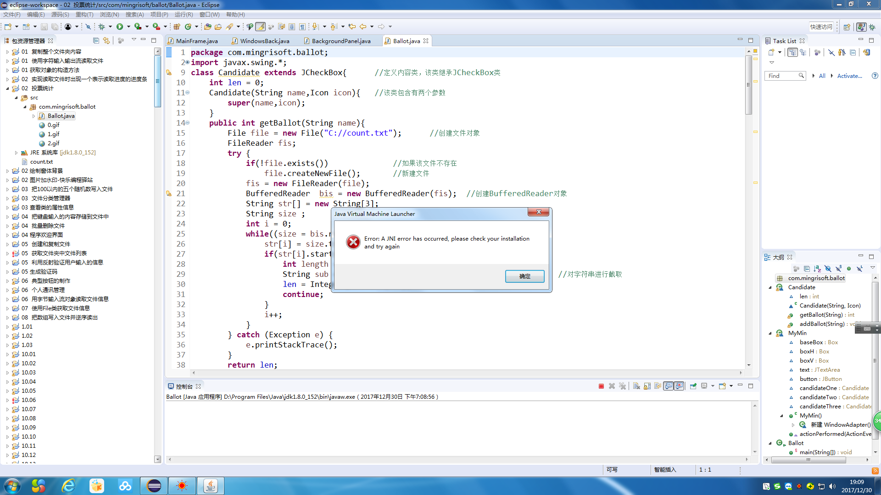
Task: Open the 运行(R) menu
Action: [x=184, y=15]
